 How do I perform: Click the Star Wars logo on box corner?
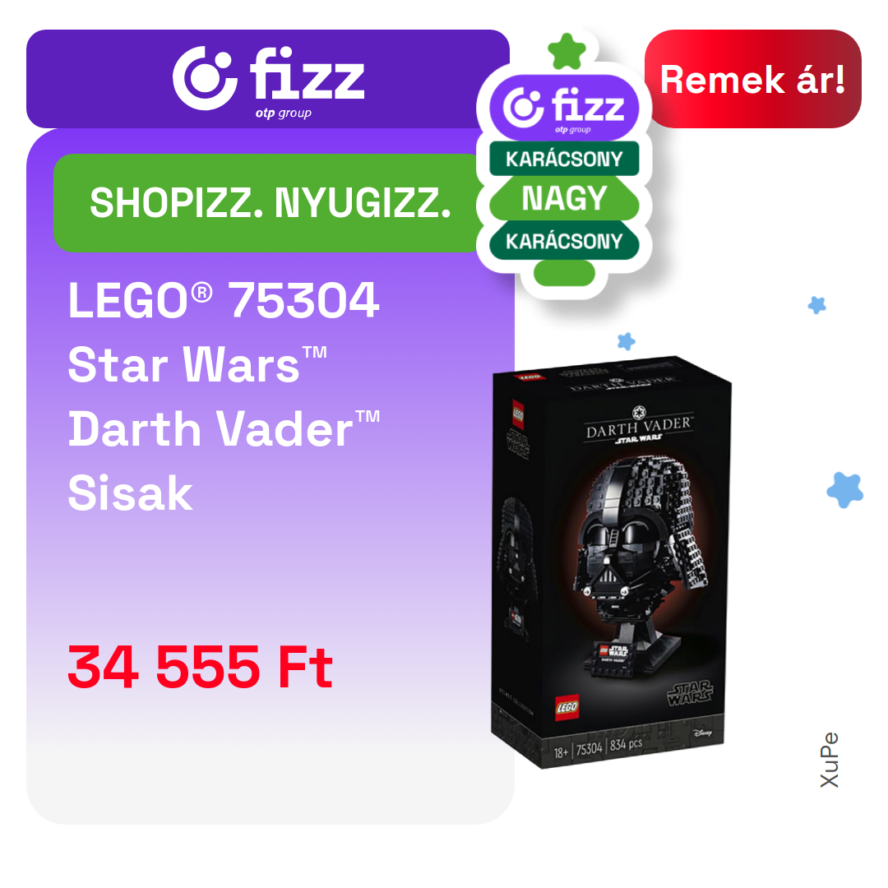click(x=690, y=693)
